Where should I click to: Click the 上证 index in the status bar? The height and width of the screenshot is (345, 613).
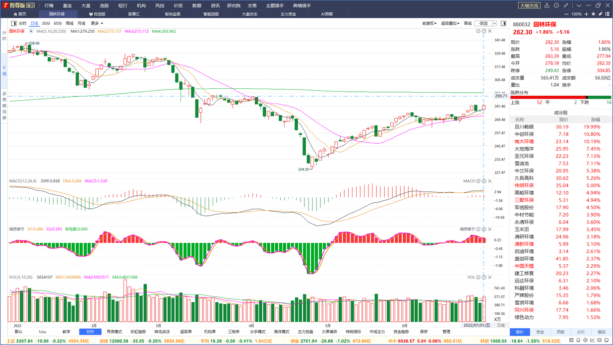(x=10, y=341)
